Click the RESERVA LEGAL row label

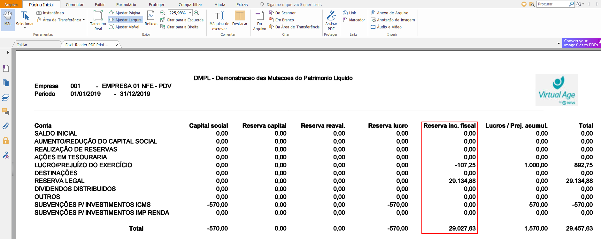(x=59, y=181)
